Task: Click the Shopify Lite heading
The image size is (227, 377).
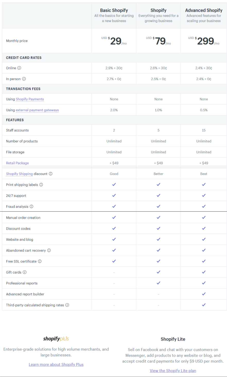Action: [173, 339]
